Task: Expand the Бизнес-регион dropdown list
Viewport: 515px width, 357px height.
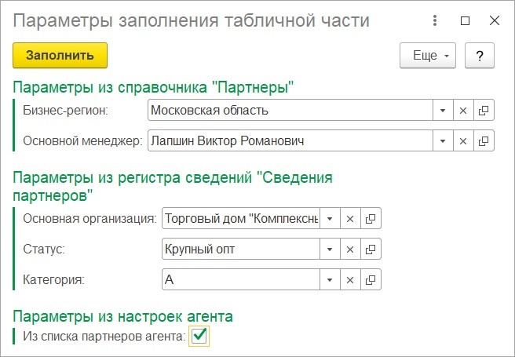Action: pos(443,111)
